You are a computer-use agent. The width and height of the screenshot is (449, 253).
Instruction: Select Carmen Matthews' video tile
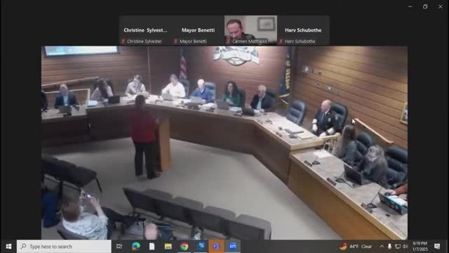pos(250,30)
